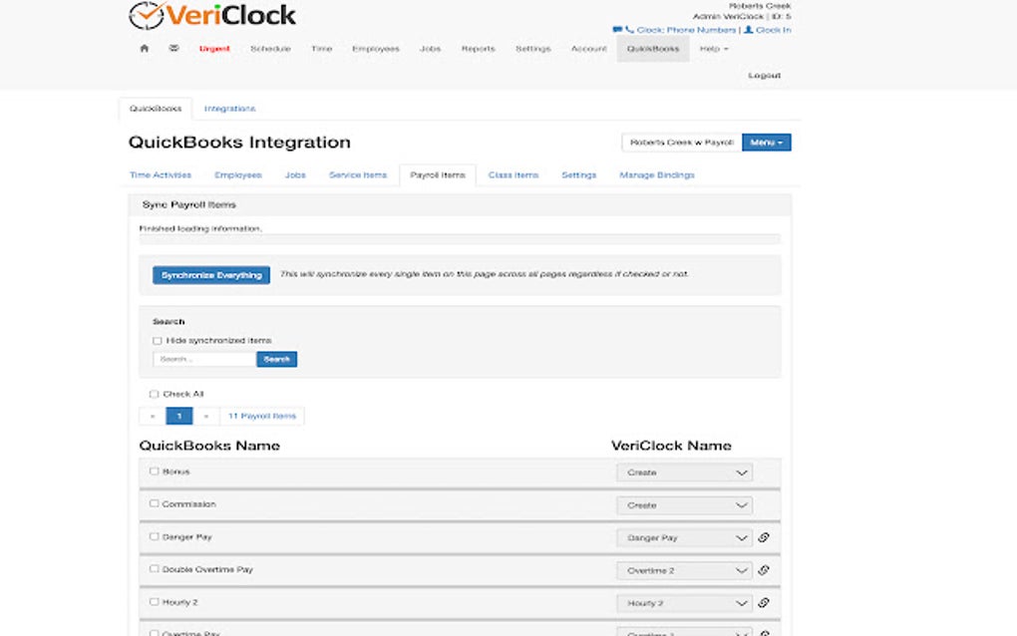Expand the Create dropdown for Commission
The height and width of the screenshot is (636, 1017).
pos(684,504)
